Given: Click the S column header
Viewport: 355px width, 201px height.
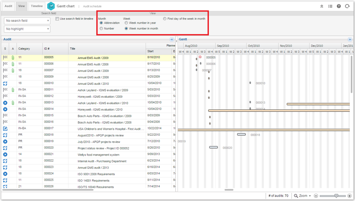Looking at the screenshot, I should 5,49.
